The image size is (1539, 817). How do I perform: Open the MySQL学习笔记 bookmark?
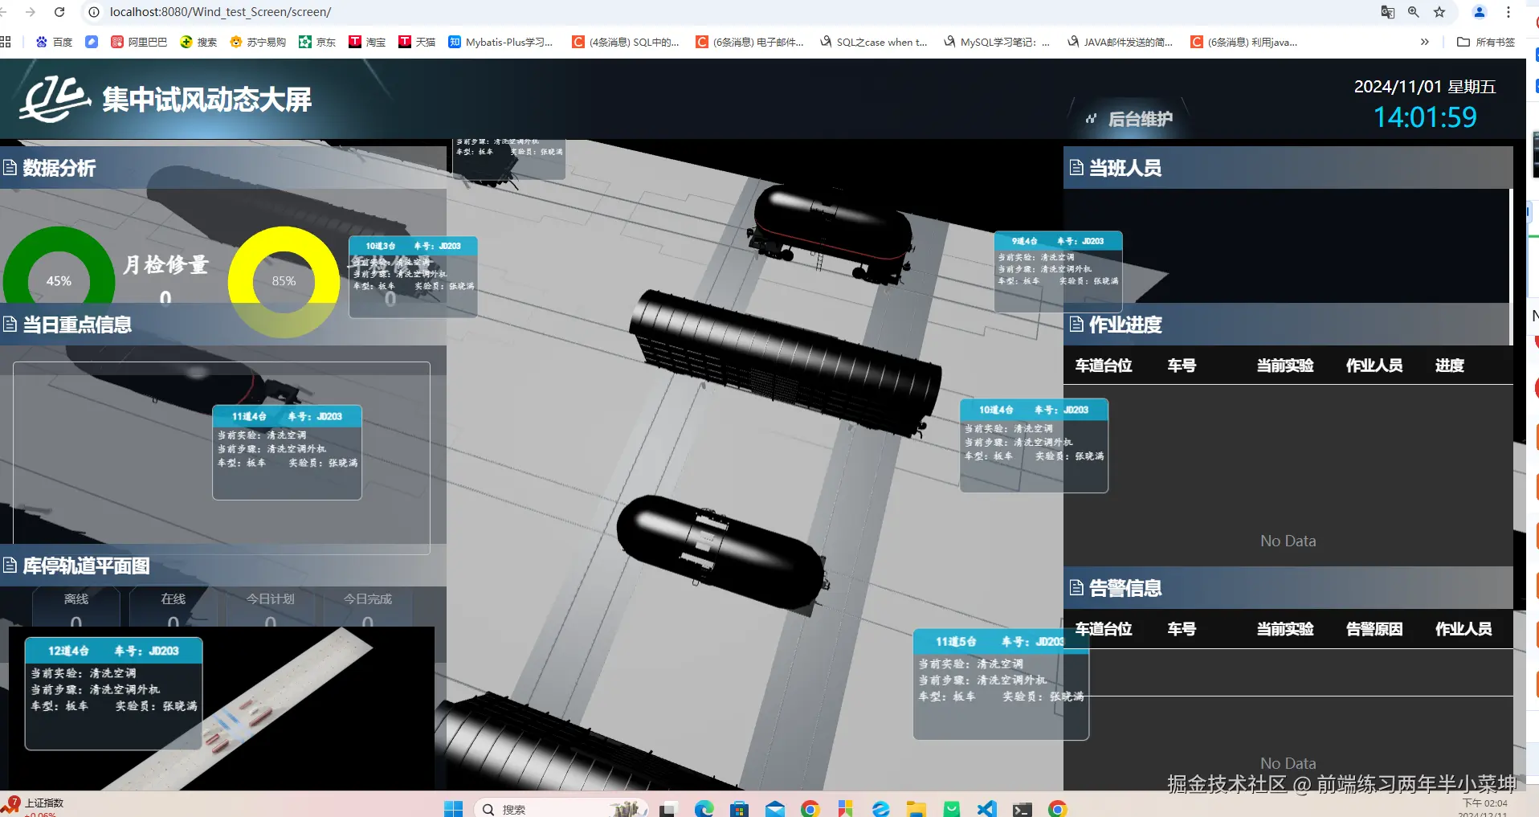[x=997, y=42]
